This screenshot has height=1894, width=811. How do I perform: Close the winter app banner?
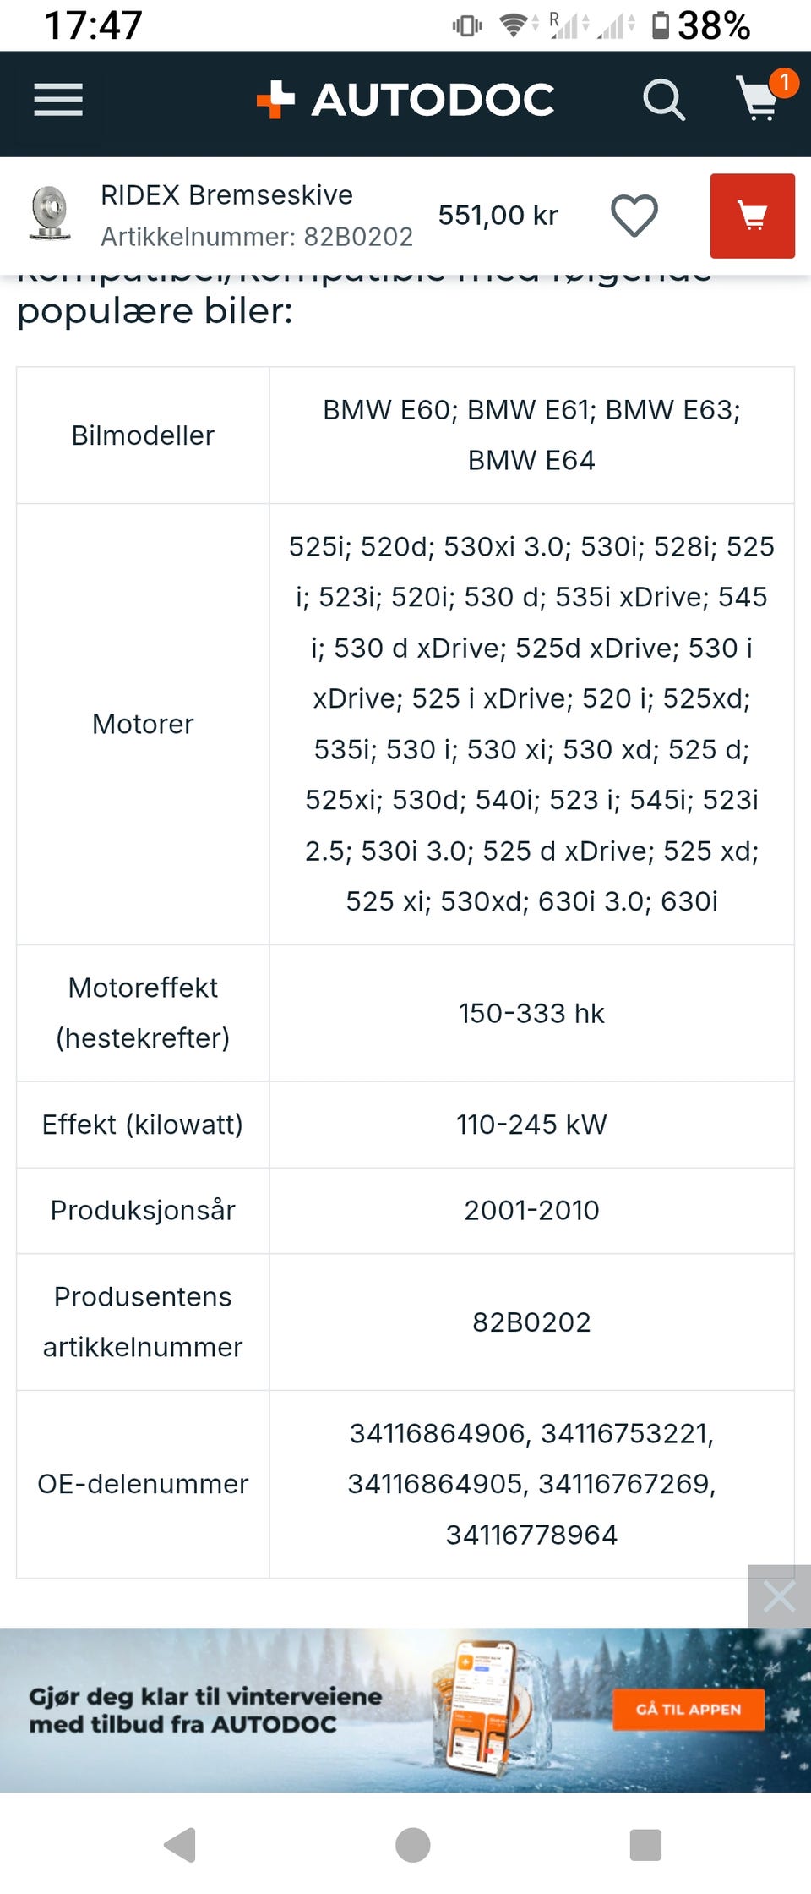click(778, 1596)
